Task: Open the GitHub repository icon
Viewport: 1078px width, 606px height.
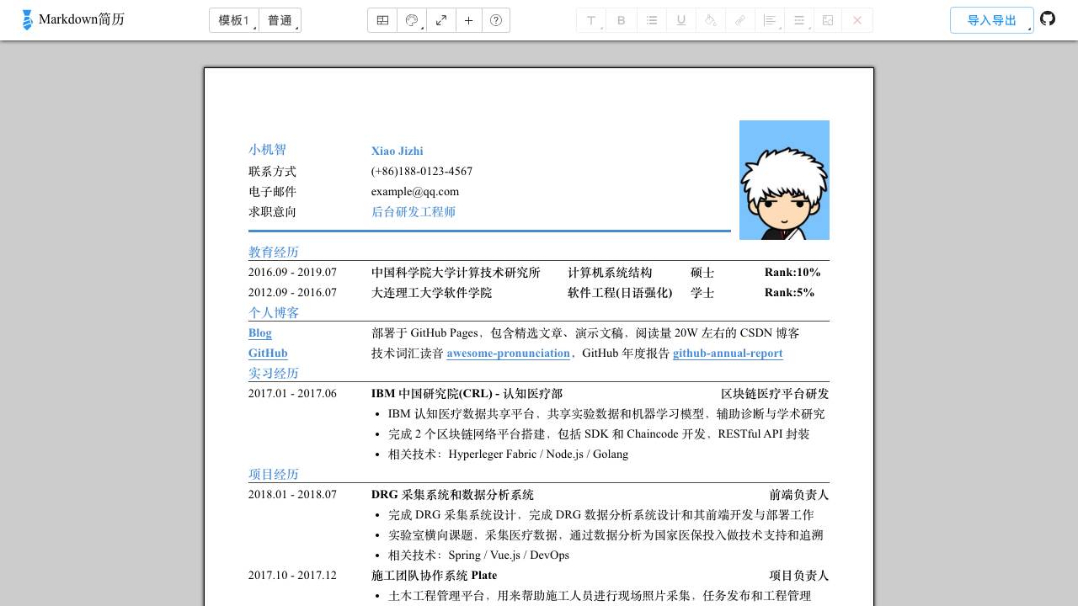Action: point(1048,19)
